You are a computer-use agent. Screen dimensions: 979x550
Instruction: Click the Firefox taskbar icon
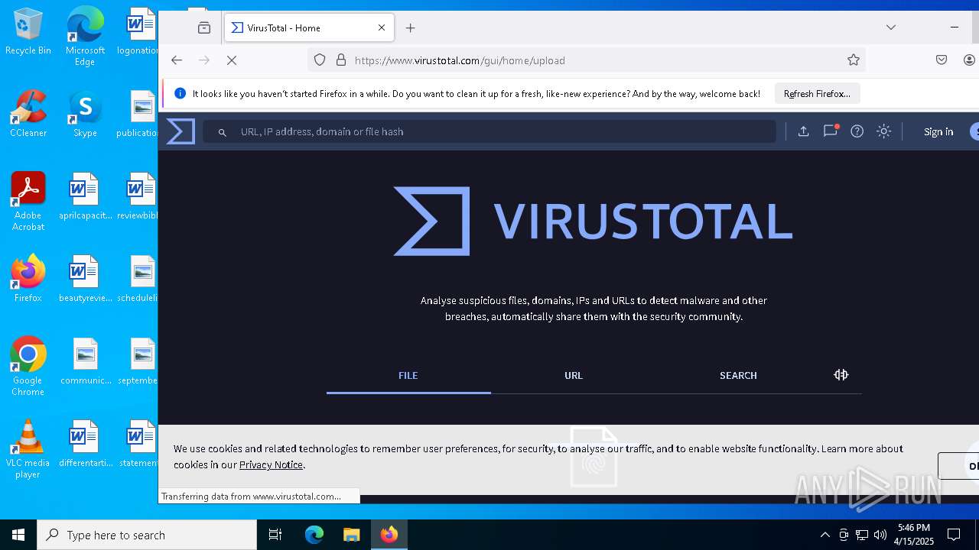(x=389, y=535)
